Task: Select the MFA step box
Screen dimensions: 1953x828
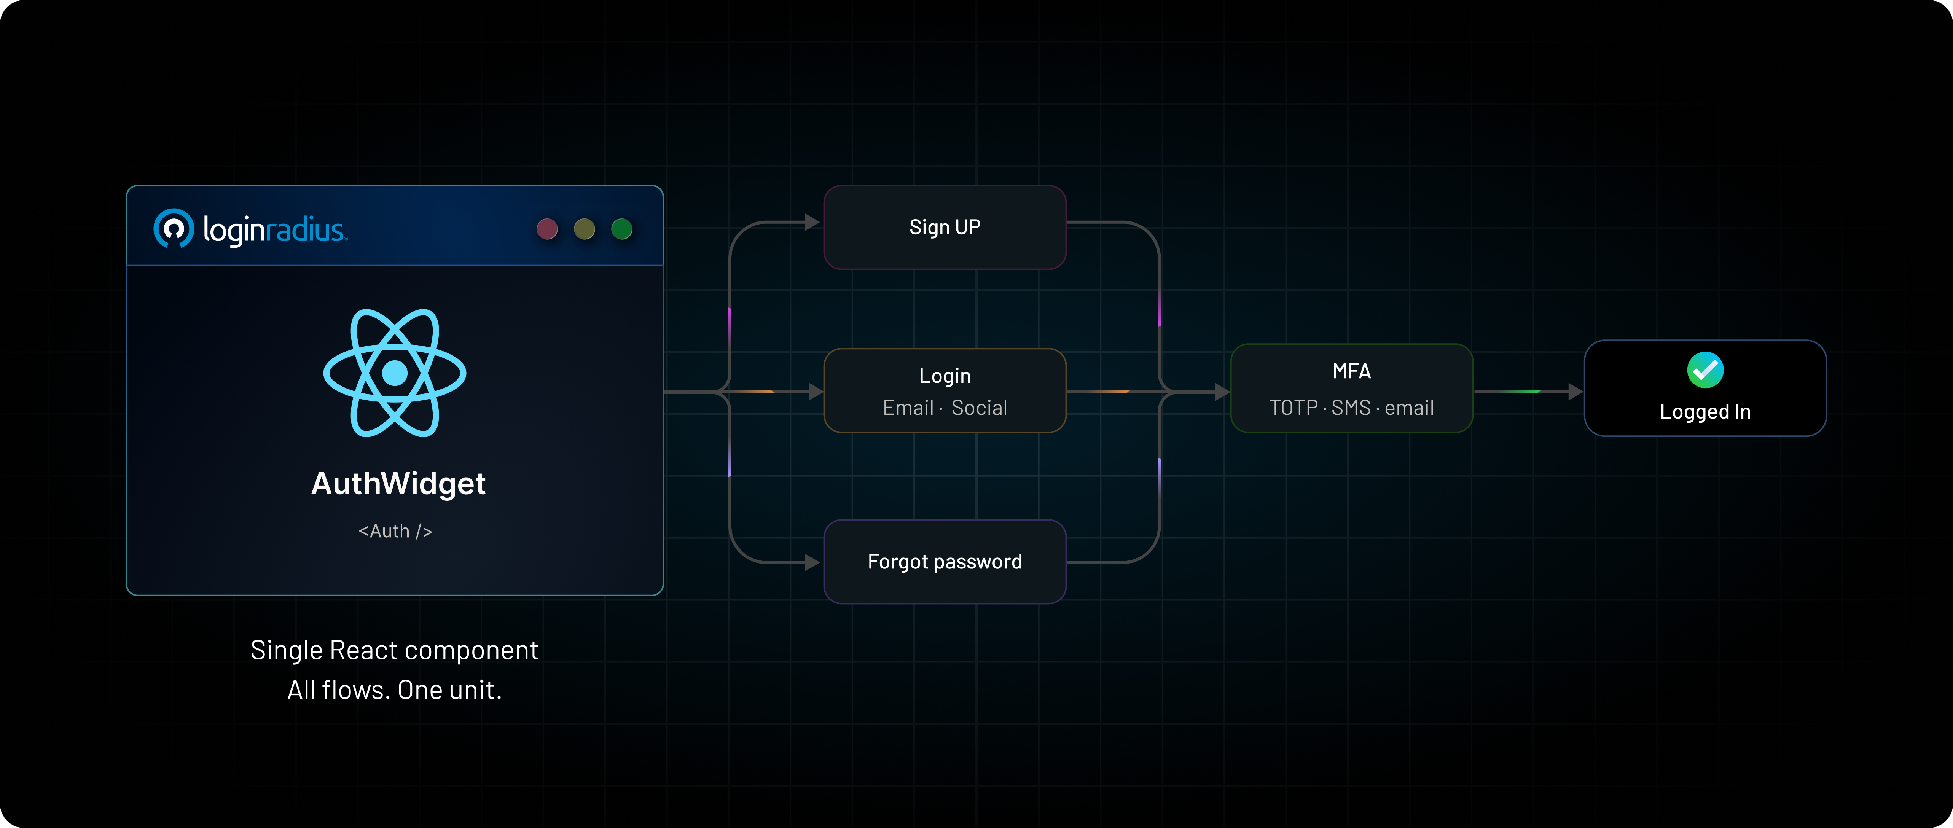Action: tap(1352, 388)
